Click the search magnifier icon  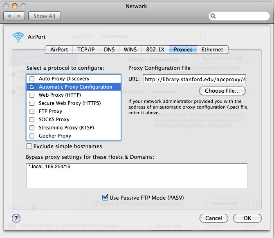coord(213,16)
